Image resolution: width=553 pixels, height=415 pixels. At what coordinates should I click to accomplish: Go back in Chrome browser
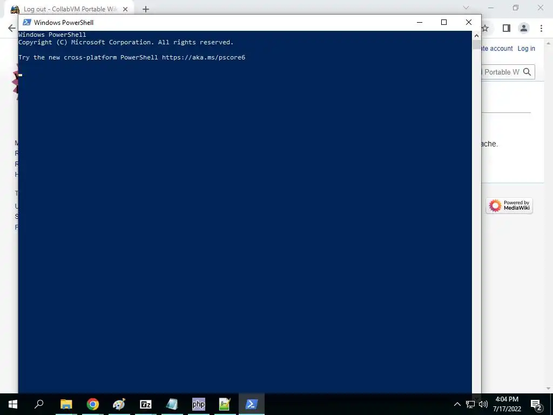click(12, 28)
